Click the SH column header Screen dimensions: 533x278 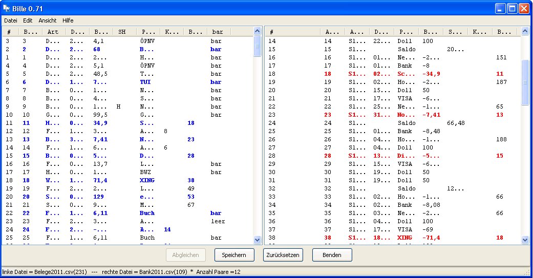[x=122, y=32]
